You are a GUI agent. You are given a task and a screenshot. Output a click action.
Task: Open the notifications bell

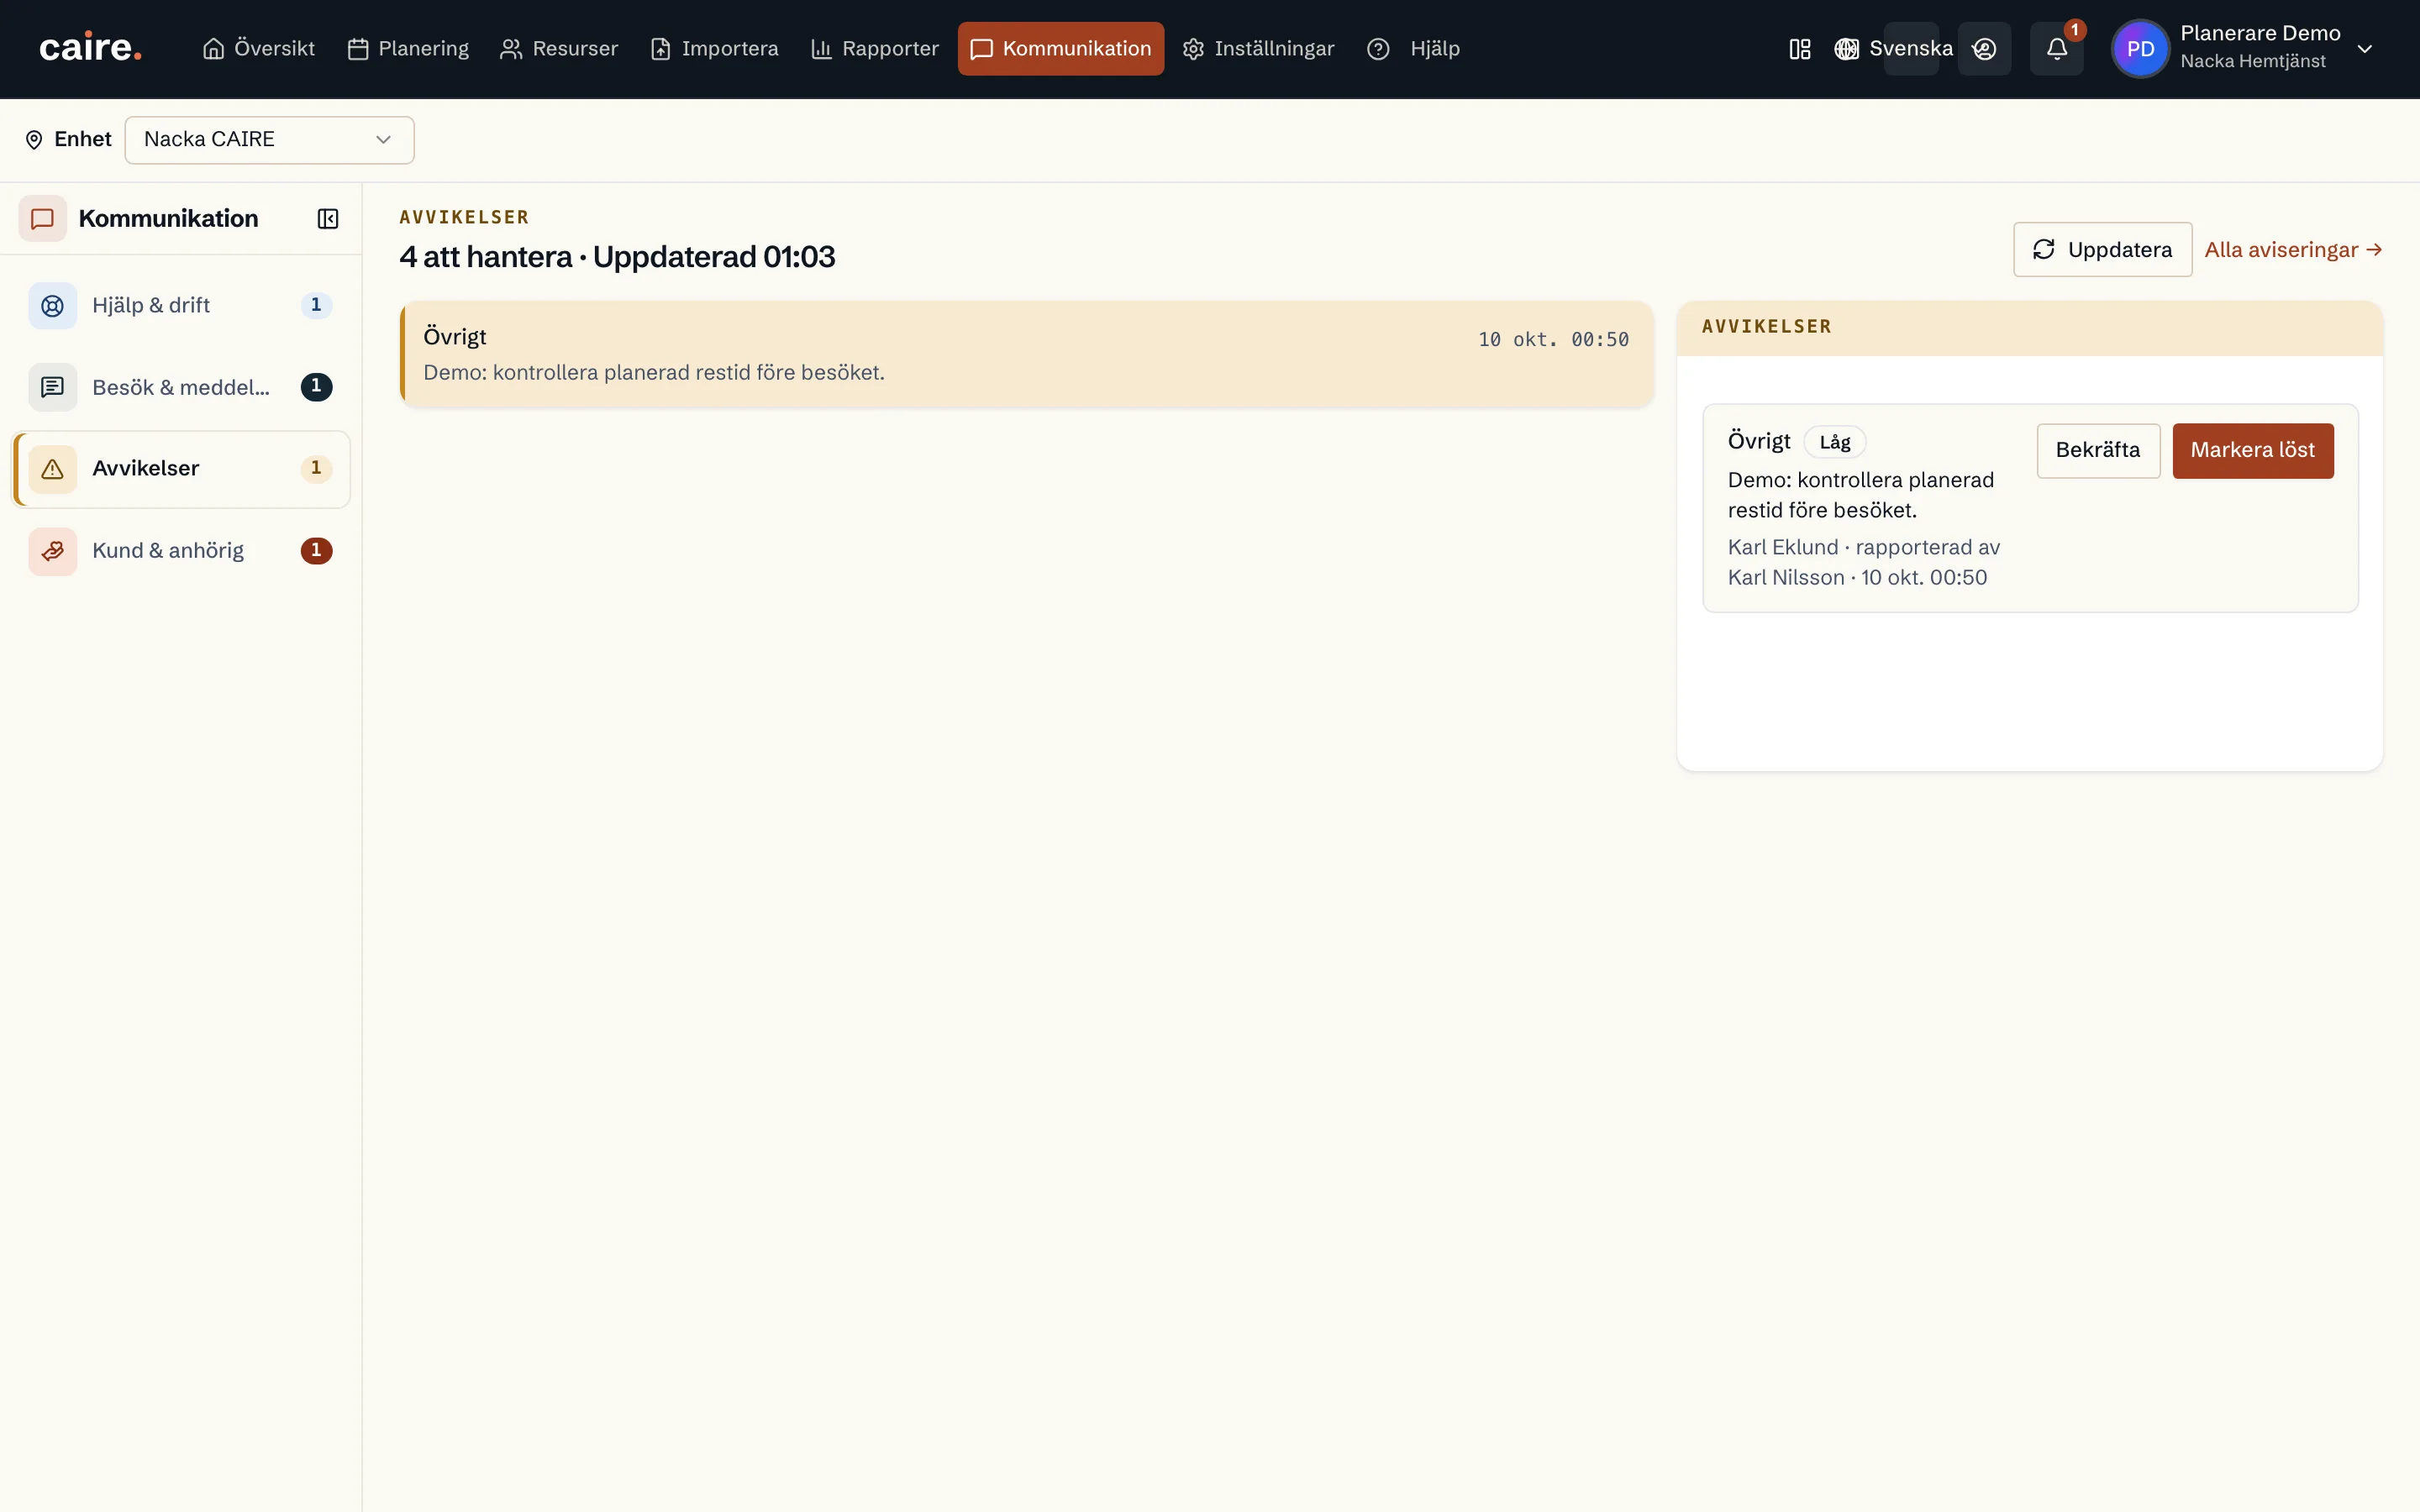[x=2056, y=49]
